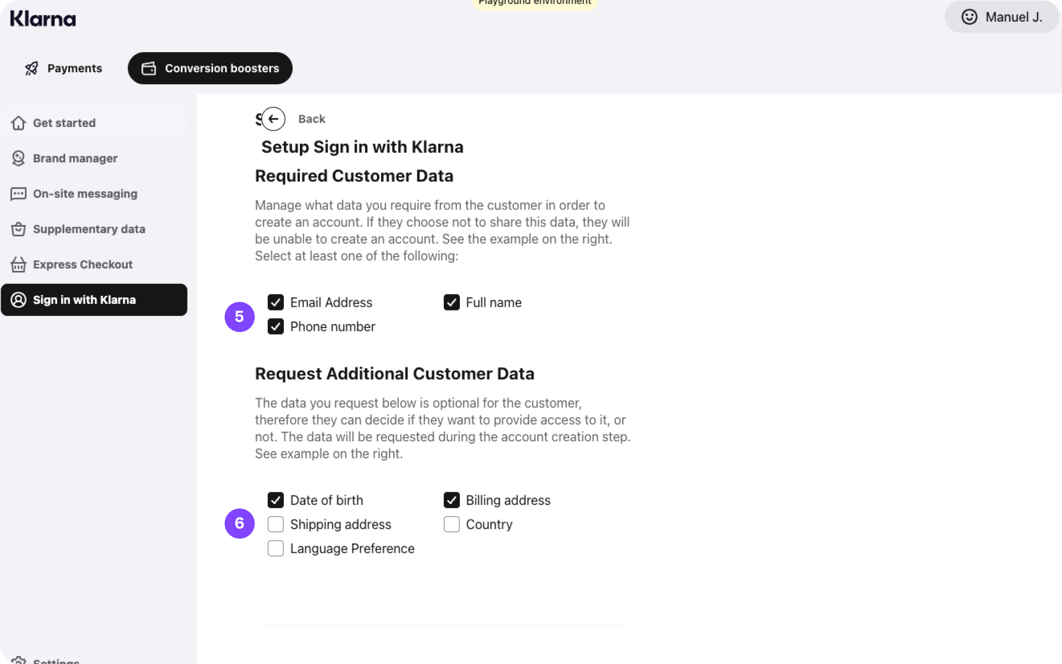1062x664 pixels.
Task: Tick the Country checkbox
Action: (452, 524)
